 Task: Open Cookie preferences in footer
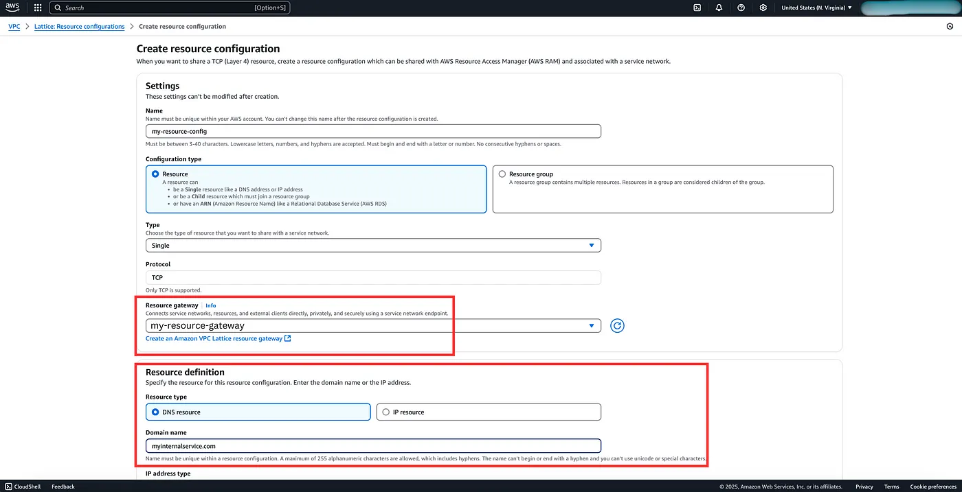click(932, 487)
